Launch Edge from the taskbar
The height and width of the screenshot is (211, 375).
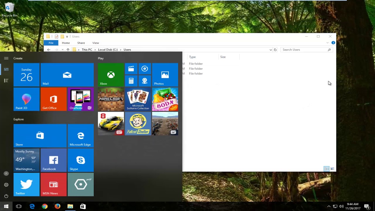(32, 206)
